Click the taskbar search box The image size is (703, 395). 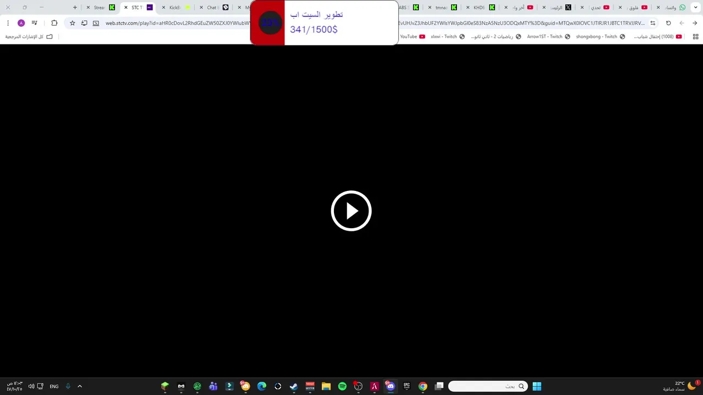488,386
